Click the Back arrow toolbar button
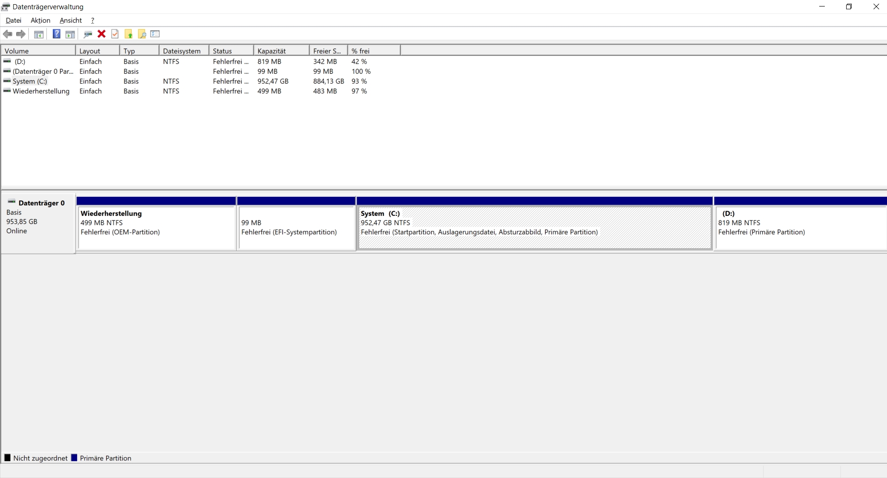Screen dimensions: 887x478 pyautogui.click(x=7, y=34)
